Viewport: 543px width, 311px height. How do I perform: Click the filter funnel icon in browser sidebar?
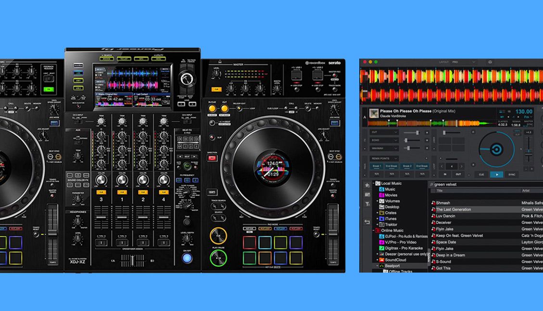(367, 204)
